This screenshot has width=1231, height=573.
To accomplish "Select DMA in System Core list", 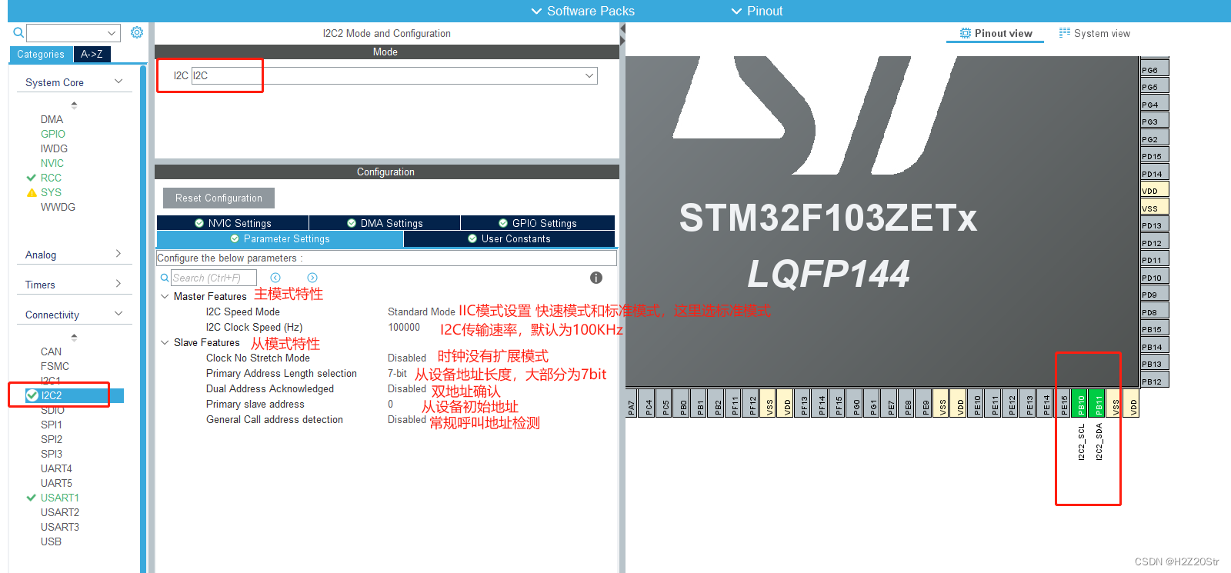I will 52,119.
